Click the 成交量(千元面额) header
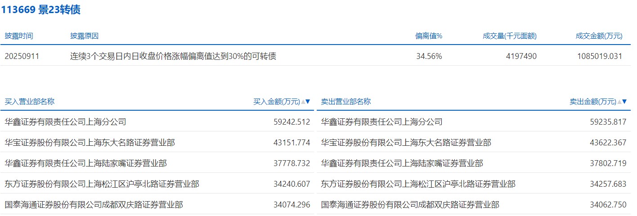This screenshot has width=637, height=216. (510, 36)
